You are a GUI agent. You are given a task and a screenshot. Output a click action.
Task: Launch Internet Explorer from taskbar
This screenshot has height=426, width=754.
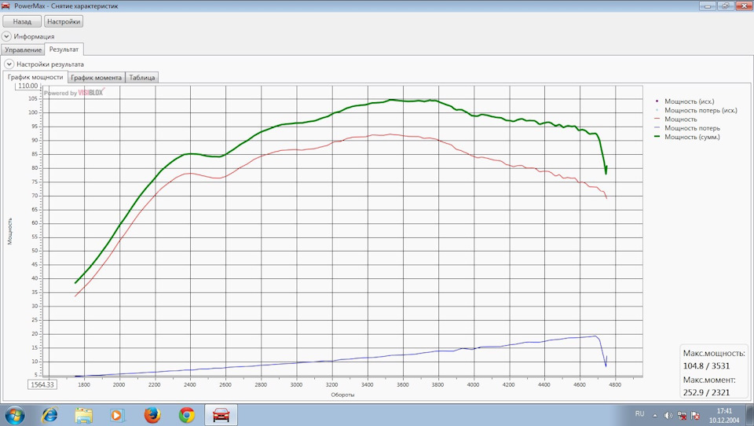click(49, 415)
